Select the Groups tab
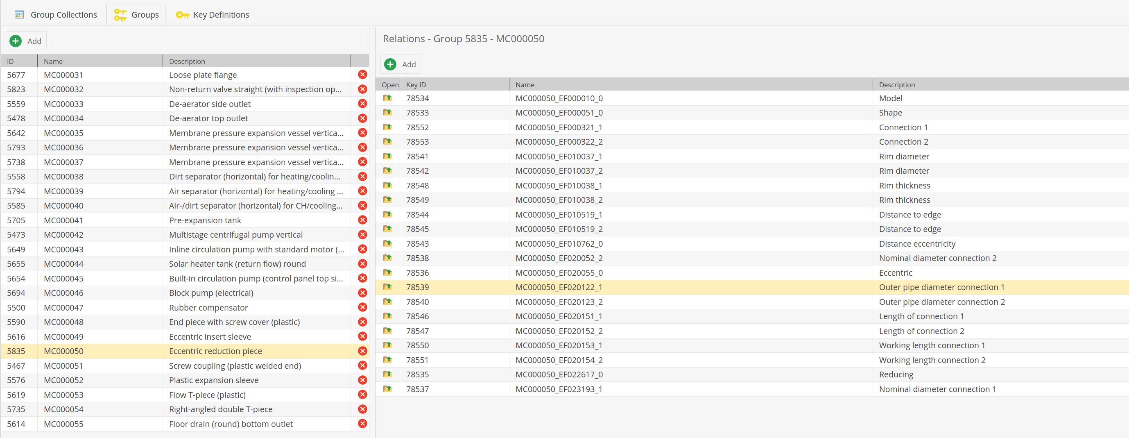Image resolution: width=1129 pixels, height=438 pixels. click(136, 14)
